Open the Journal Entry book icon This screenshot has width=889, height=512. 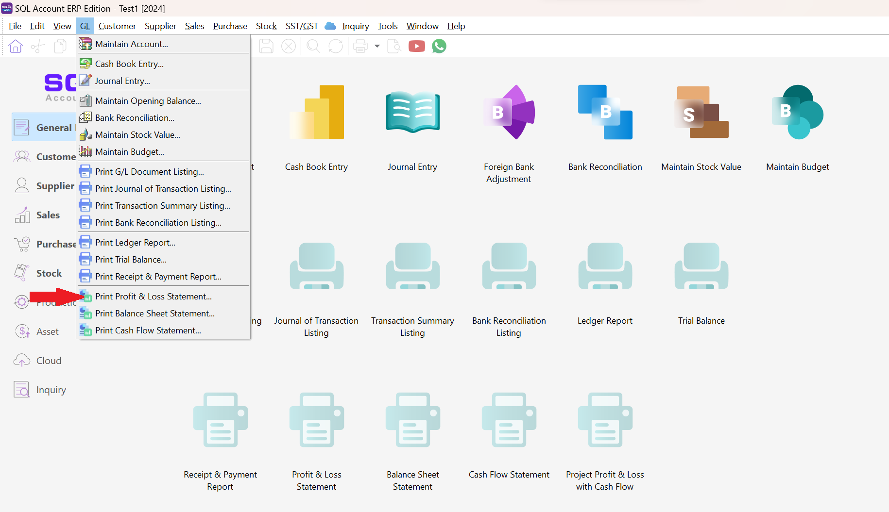coord(412,113)
